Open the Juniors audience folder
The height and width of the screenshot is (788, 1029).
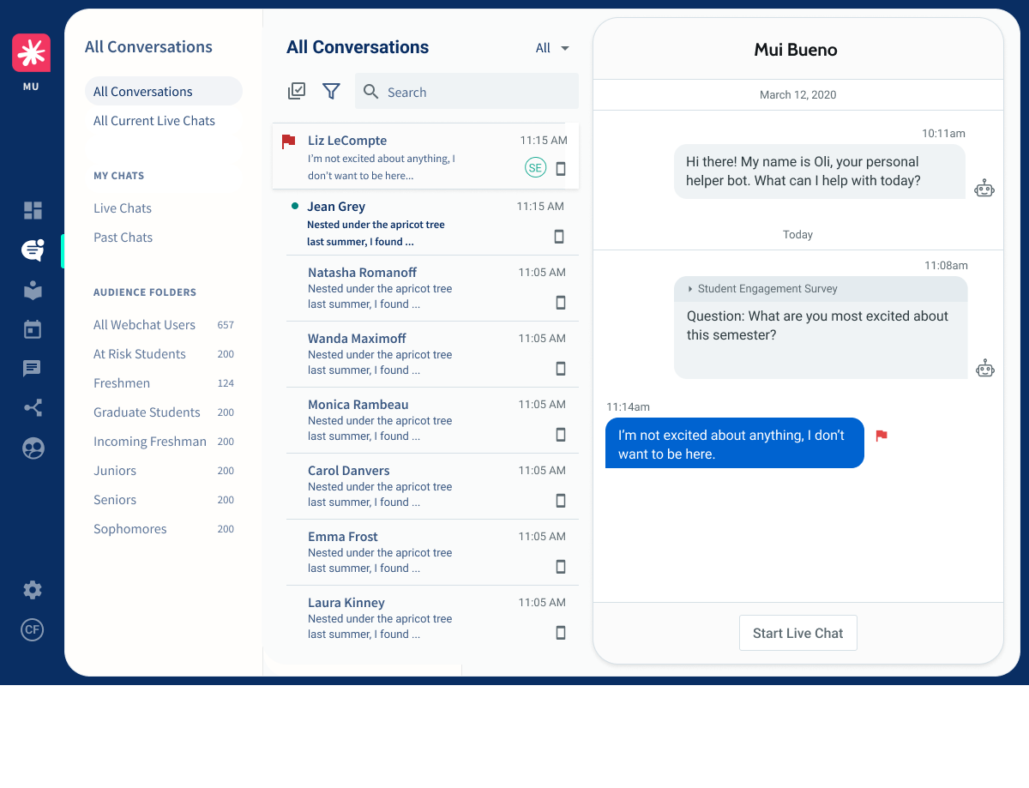(163, 471)
